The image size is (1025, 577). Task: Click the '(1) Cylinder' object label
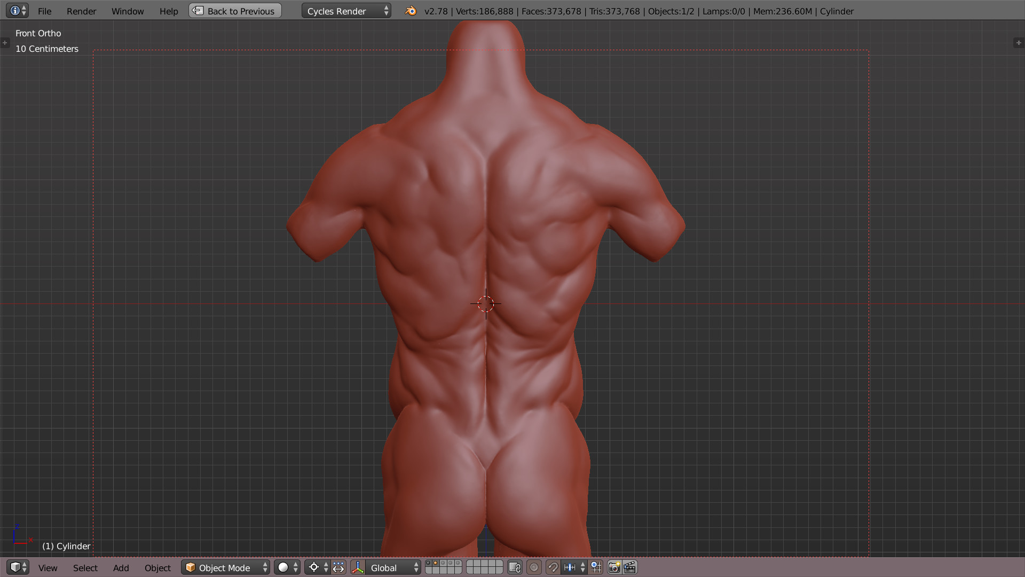pos(66,546)
